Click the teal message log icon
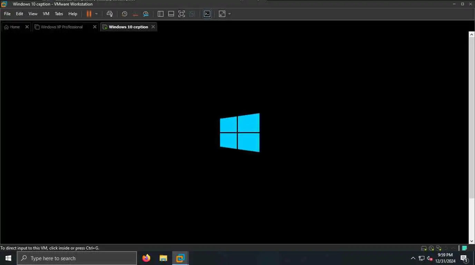 point(465,248)
